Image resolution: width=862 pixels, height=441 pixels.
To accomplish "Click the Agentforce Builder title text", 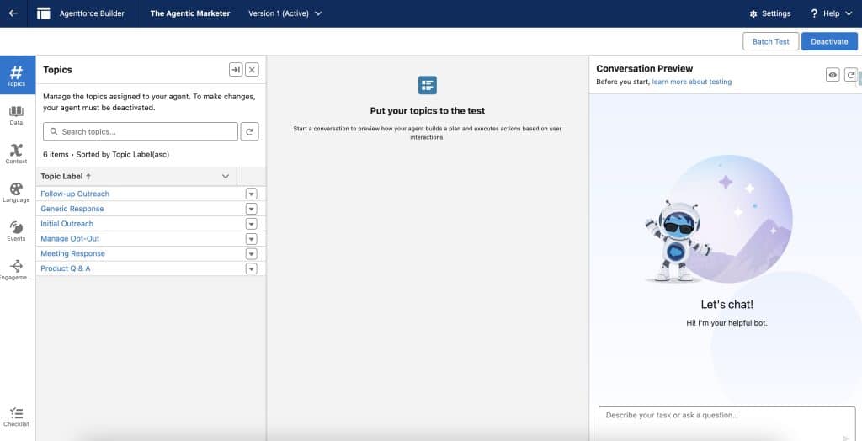I will pos(92,13).
